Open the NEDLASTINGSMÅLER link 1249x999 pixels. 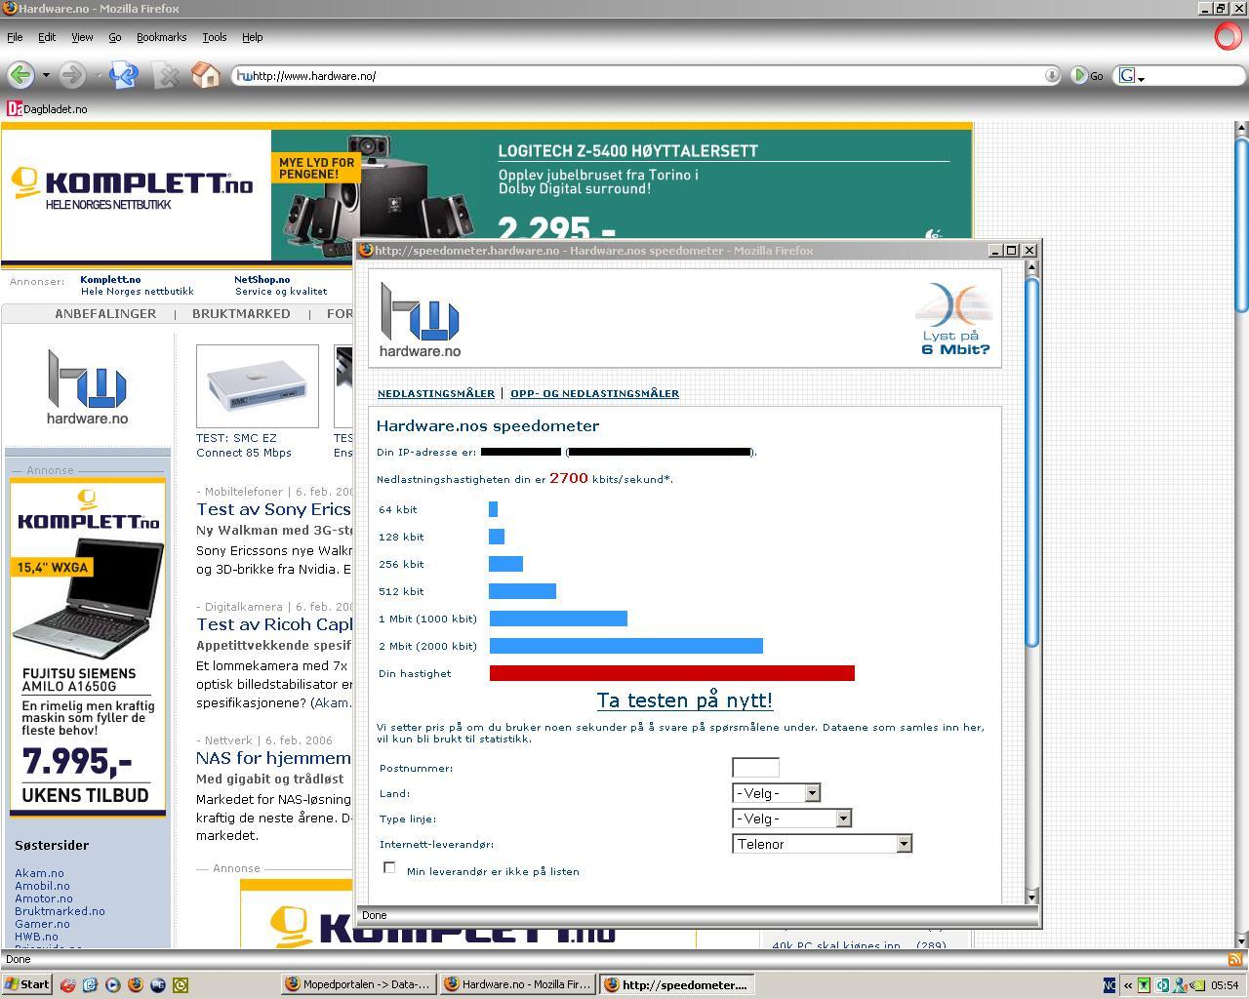(x=436, y=393)
